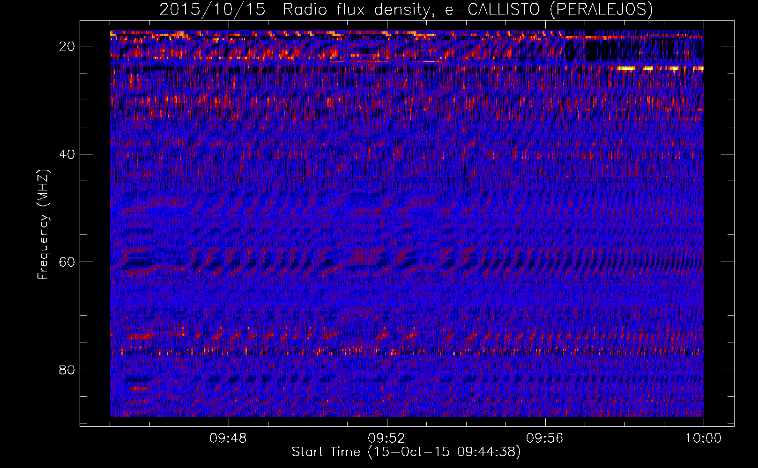Viewport: 758px width, 468px height.
Task: Click the 09:52 time tick label
Action: click(386, 439)
